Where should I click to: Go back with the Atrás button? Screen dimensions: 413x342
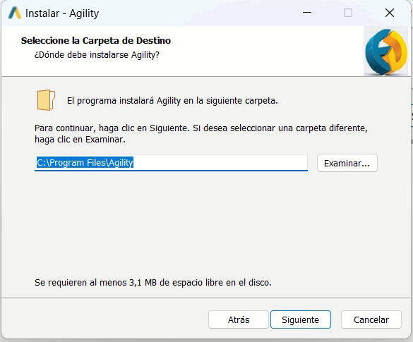coord(239,319)
